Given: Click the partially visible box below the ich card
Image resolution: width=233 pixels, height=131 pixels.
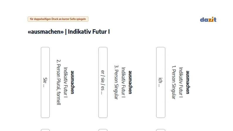Looking at the screenshot, I should (x=161, y=130).
